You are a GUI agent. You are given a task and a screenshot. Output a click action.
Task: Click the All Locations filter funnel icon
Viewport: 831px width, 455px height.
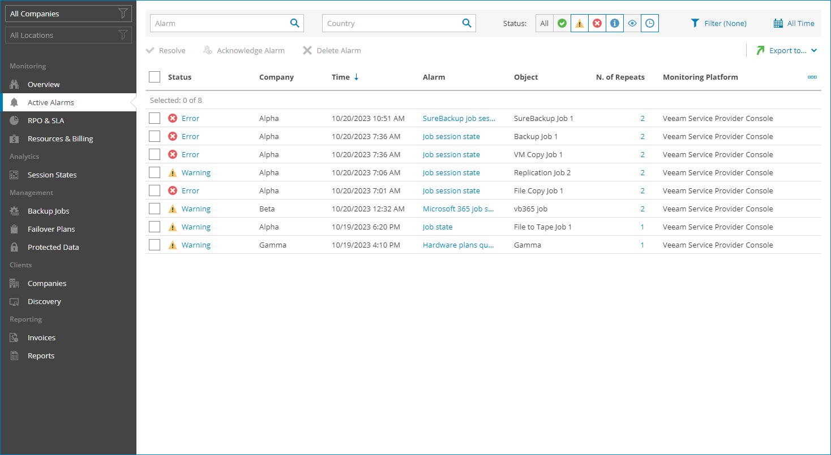(122, 35)
